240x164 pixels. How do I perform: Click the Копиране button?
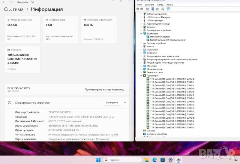tap(112, 103)
